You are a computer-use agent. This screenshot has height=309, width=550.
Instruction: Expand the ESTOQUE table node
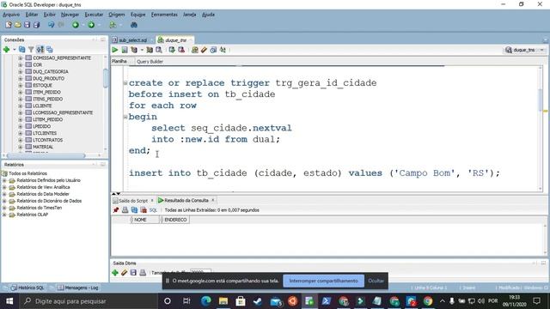21,85
